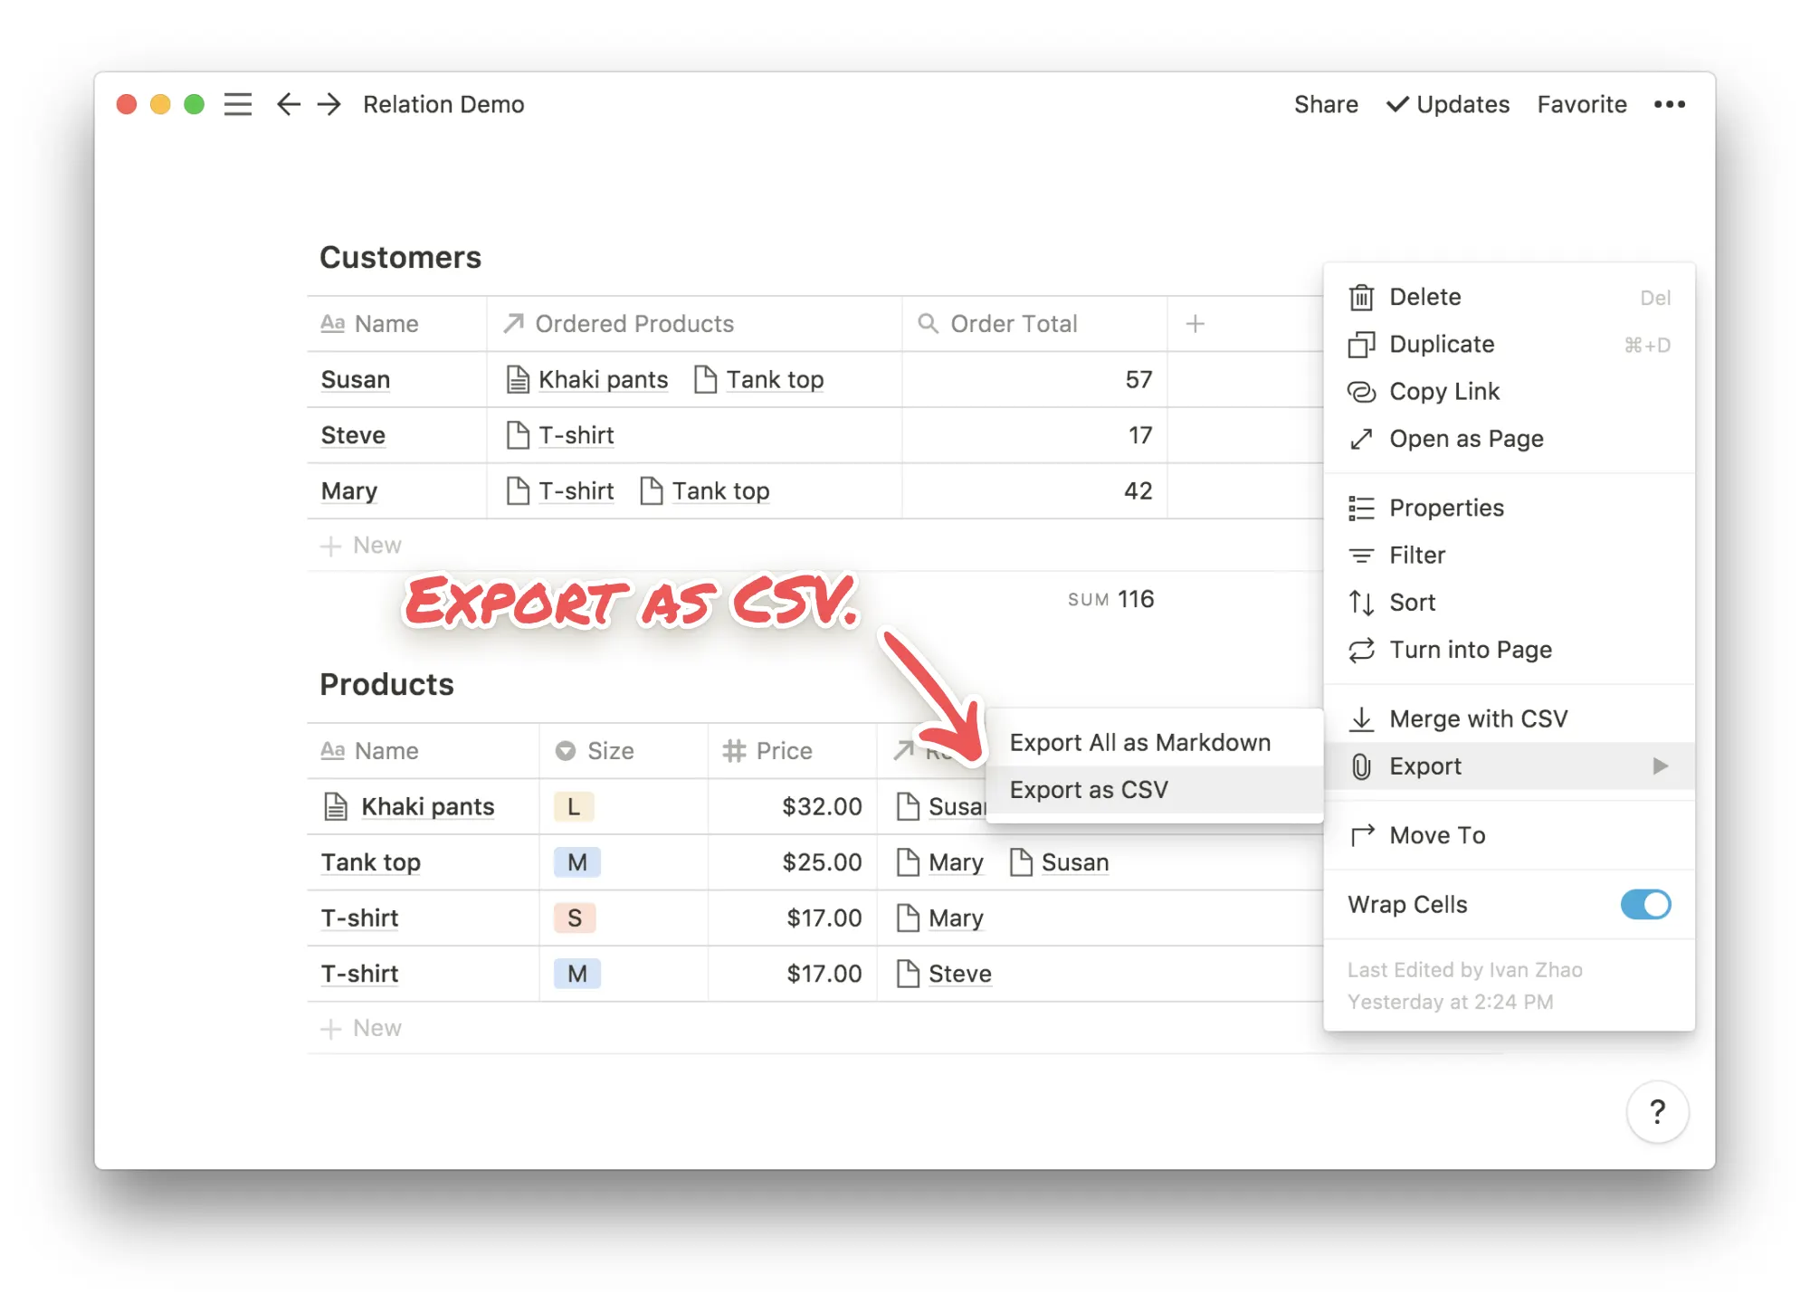Click the Open as Page arrow icon
This screenshot has height=1303, width=1810.
[1361, 439]
